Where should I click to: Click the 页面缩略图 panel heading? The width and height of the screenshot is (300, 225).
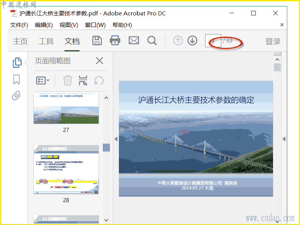(x=52, y=61)
